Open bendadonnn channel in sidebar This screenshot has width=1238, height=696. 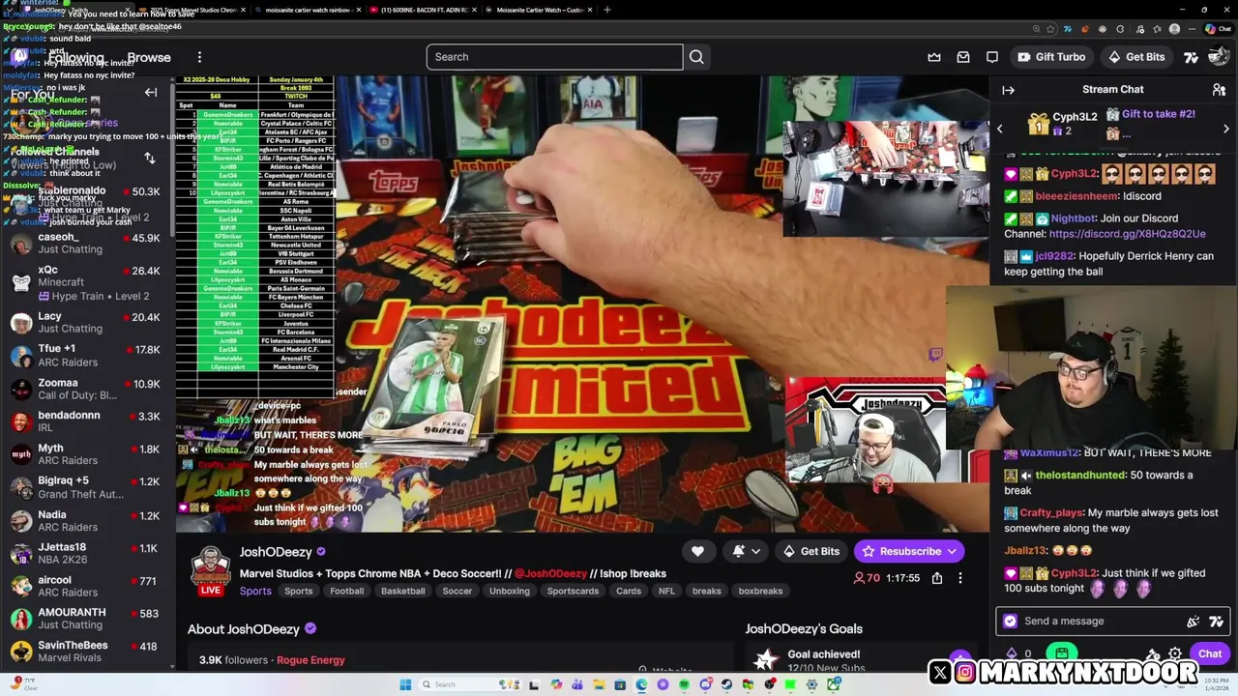(x=87, y=421)
